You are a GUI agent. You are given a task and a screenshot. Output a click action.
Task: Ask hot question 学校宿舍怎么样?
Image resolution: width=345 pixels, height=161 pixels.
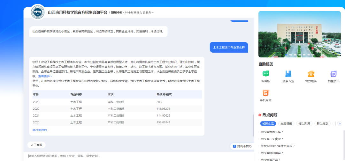(x=272, y=132)
